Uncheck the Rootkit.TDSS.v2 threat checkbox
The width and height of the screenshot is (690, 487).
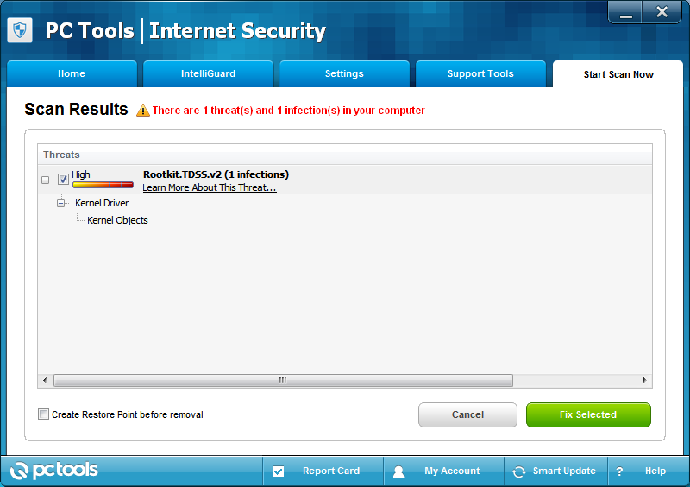63,180
